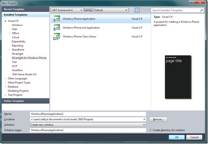This screenshot has width=208, height=144.
Task: Select WCF in the templates tree
Action: coord(15,66)
